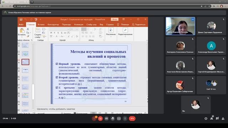The width and height of the screenshot is (228, 128).
Task: Open new browser tab with plus
Action: pos(32,2)
